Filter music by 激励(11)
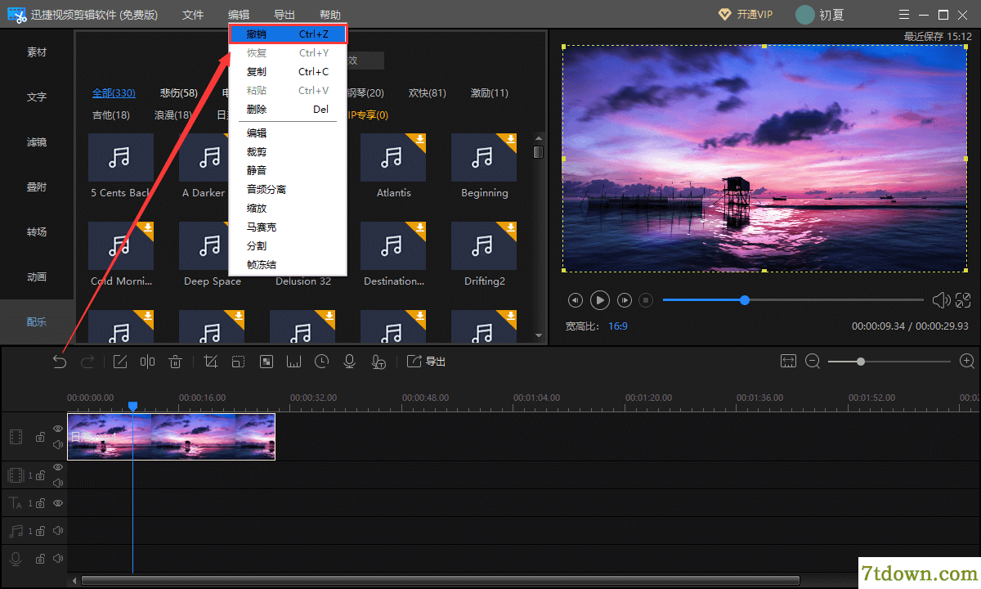Screen dimensions: 981x589 [489, 93]
